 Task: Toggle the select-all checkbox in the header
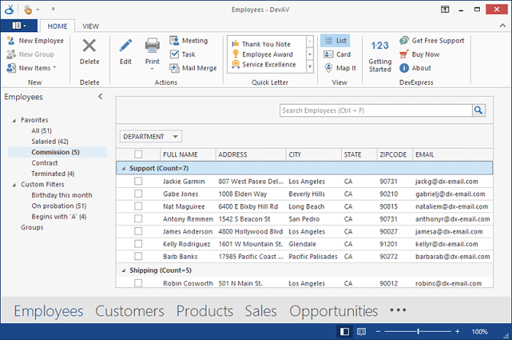coord(138,154)
